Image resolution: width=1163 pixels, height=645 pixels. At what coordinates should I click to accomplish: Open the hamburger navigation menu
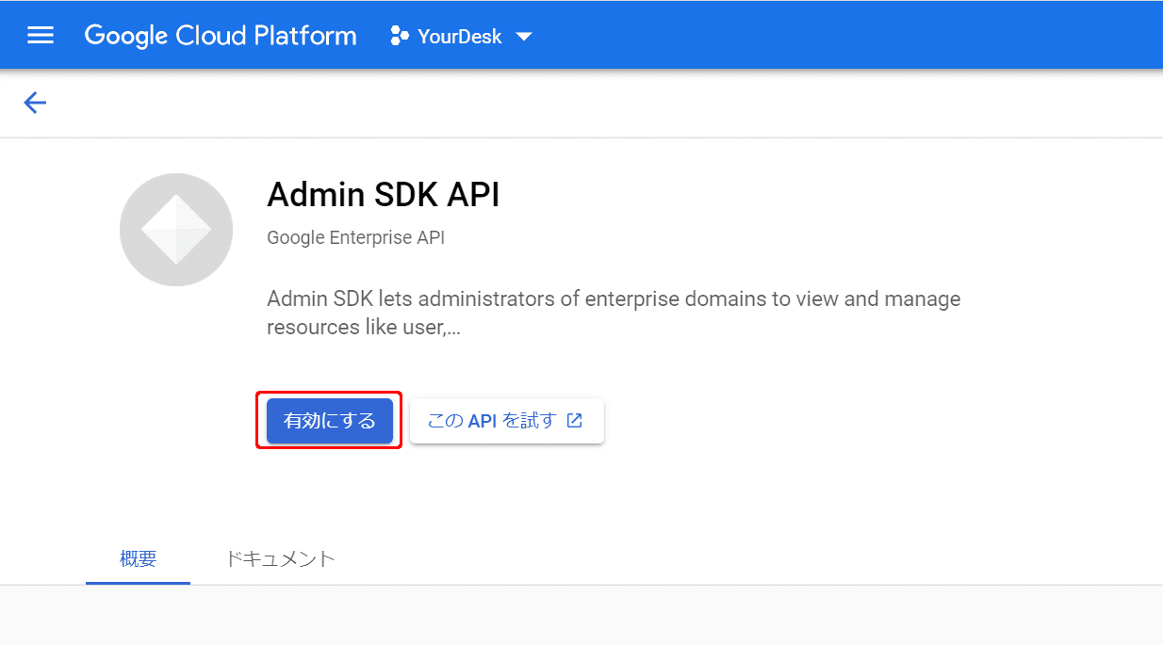[41, 36]
